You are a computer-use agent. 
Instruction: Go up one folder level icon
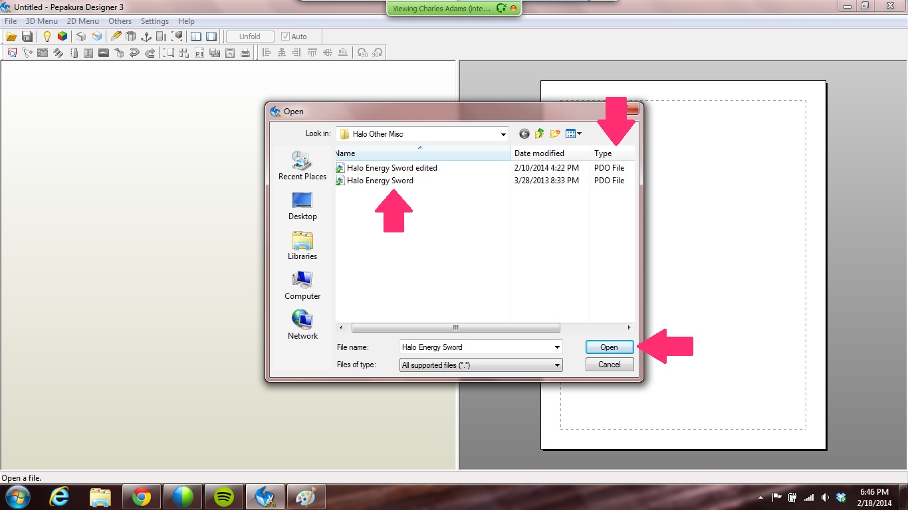point(539,133)
